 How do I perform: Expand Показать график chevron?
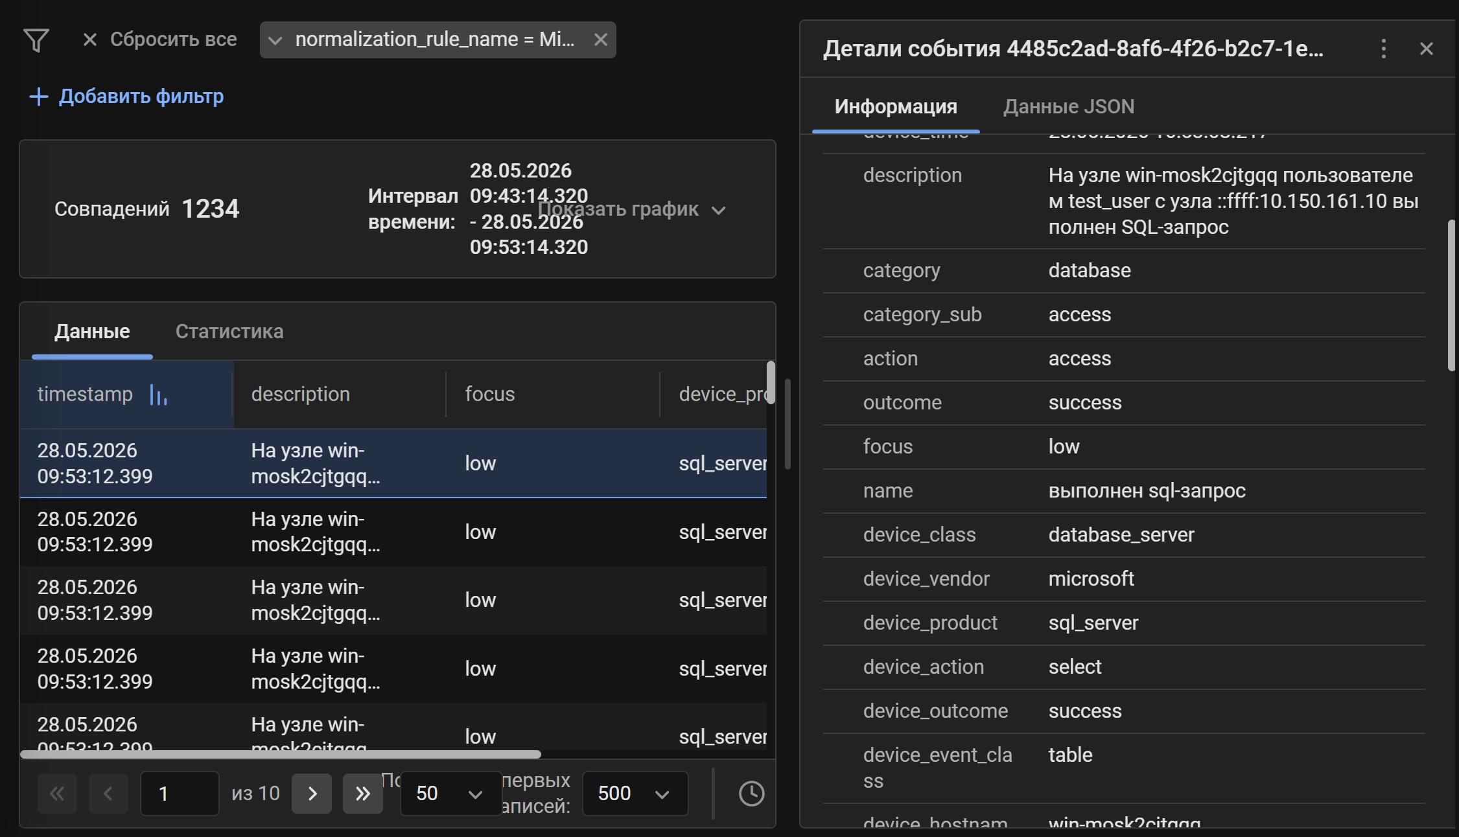(718, 211)
